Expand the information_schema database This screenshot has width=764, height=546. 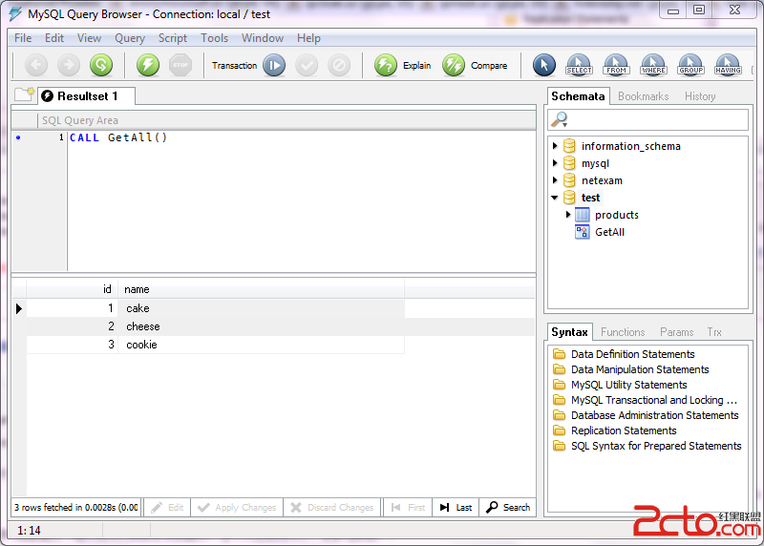point(555,146)
